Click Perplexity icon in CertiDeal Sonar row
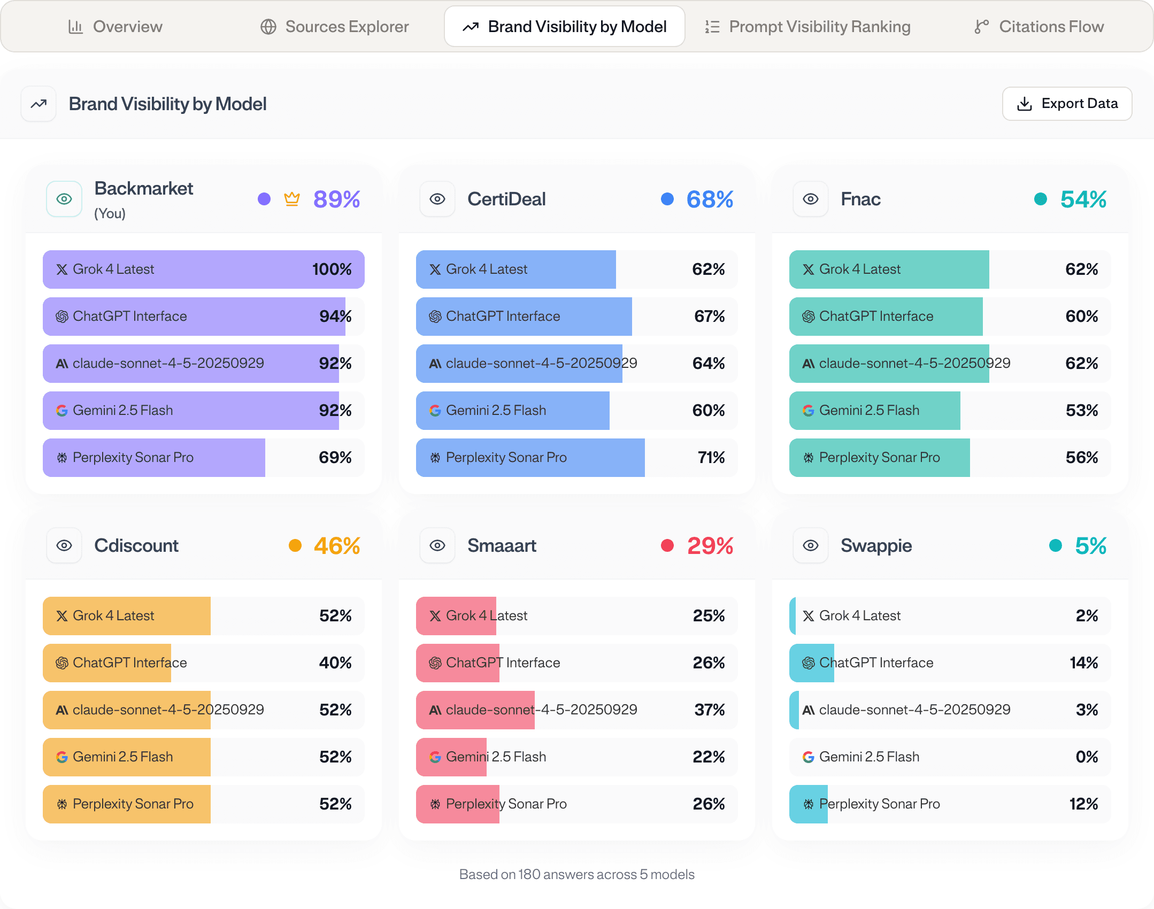 coord(435,458)
